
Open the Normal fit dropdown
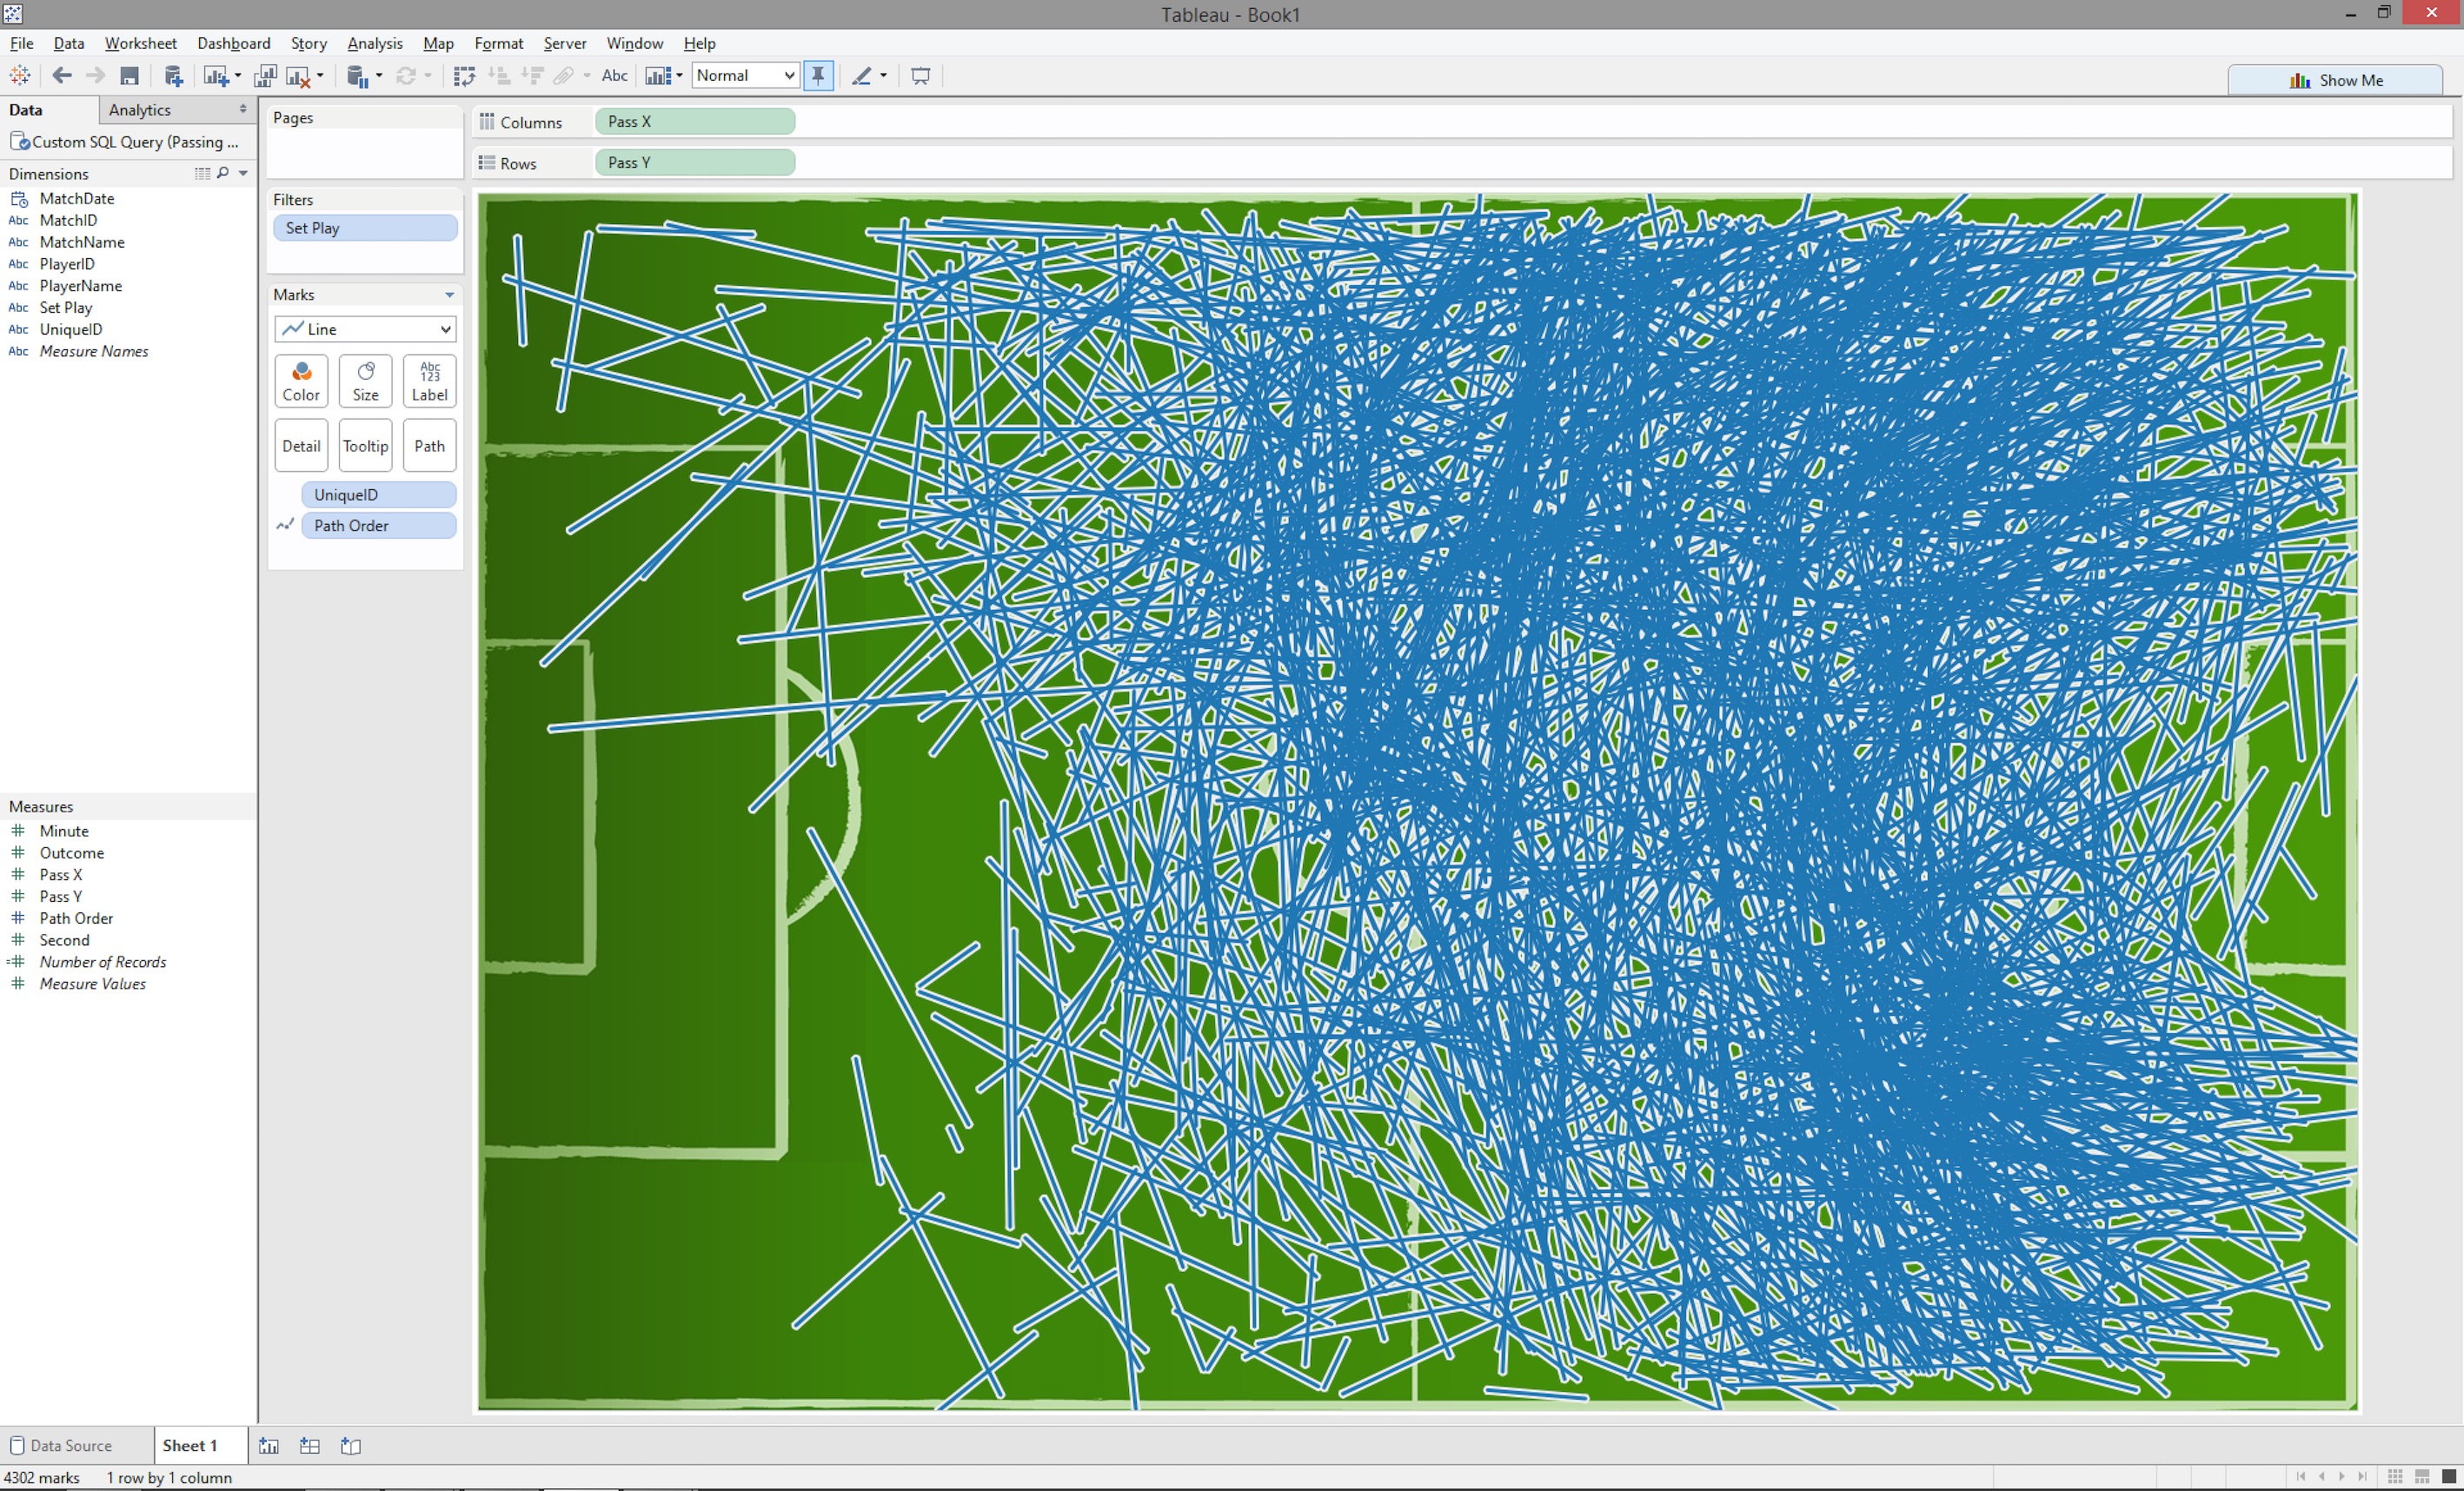[x=745, y=75]
